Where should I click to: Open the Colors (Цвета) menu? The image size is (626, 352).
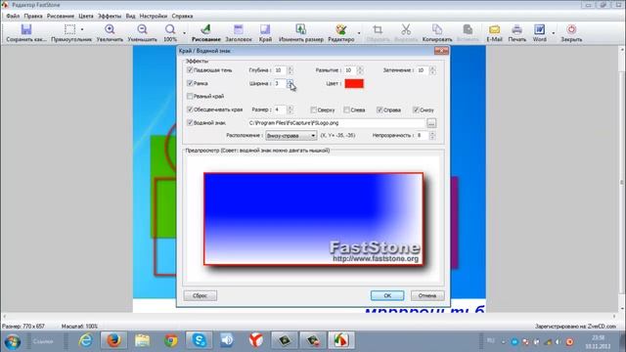(86, 16)
